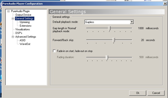168x98 pixels.
Task: Close the PureAudio Player Configuration dialog
Action: 165,4
